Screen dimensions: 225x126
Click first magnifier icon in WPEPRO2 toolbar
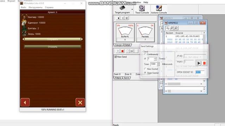pos(172,28)
